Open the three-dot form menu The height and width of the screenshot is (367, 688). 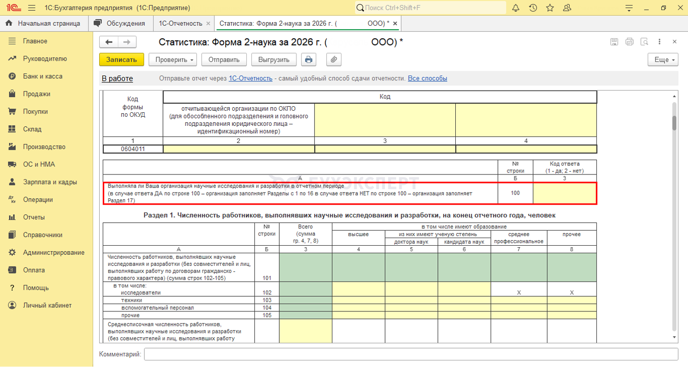660,42
